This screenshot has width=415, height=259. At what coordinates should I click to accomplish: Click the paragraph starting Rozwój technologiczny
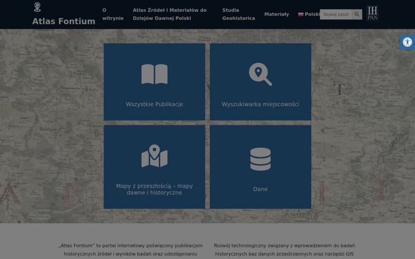(x=284, y=250)
